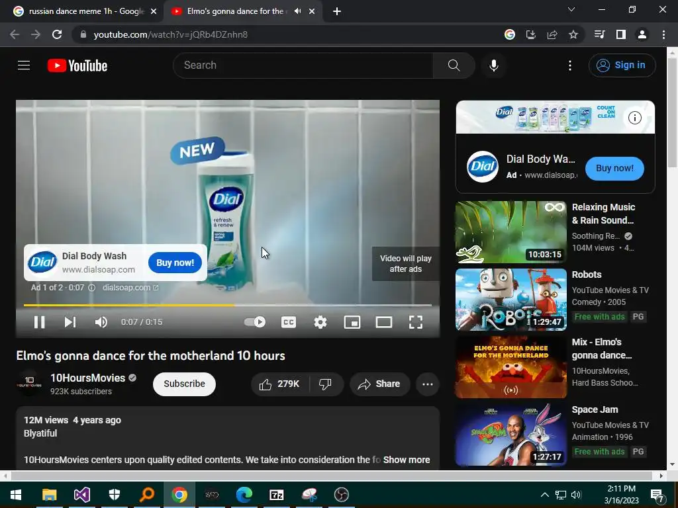Viewport: 678px width, 508px height.
Task: Pause the playing ad video
Action: point(39,322)
